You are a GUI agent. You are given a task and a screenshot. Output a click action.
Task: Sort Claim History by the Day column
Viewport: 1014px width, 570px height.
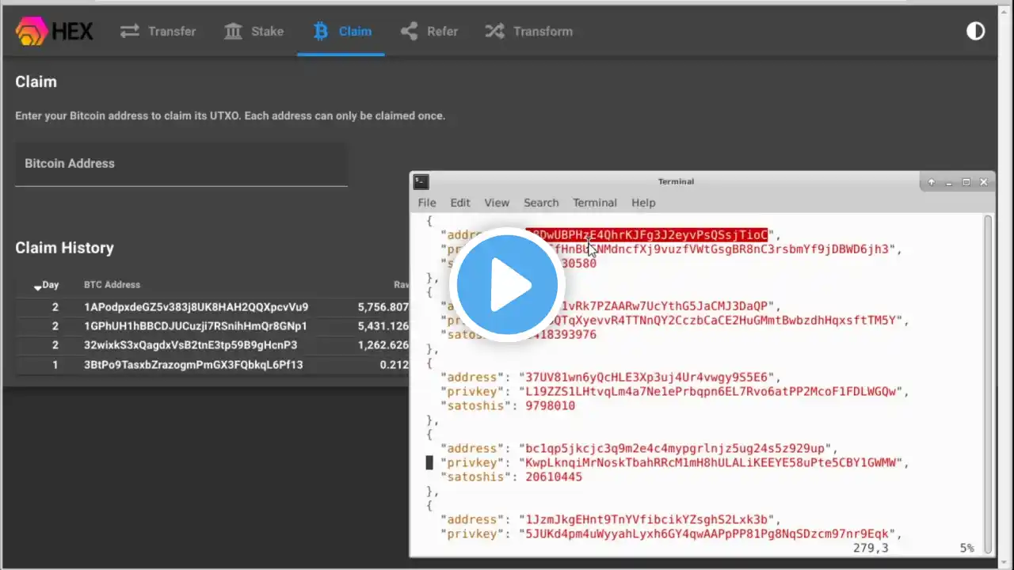46,285
